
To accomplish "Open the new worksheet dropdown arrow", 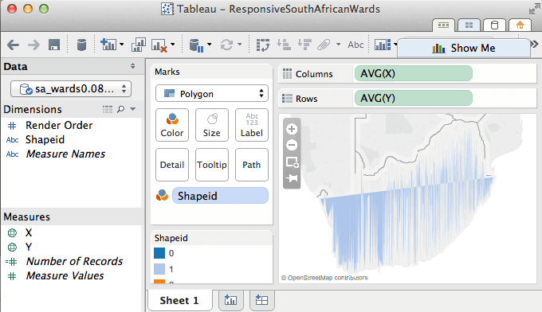I will coord(121,45).
